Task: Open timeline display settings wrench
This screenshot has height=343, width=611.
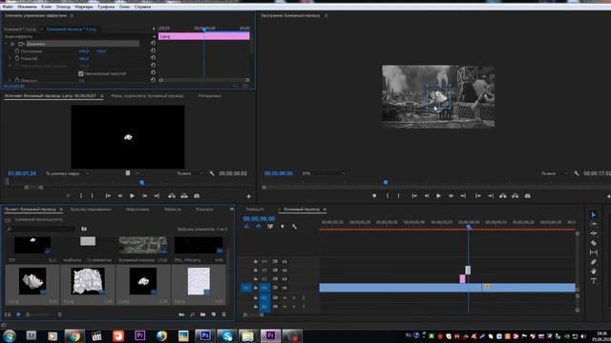Action: click(295, 227)
